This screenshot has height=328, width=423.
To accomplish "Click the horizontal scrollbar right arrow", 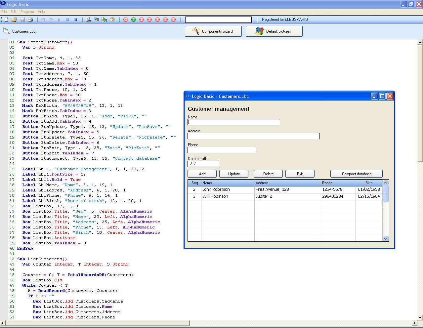I will click(414, 323).
